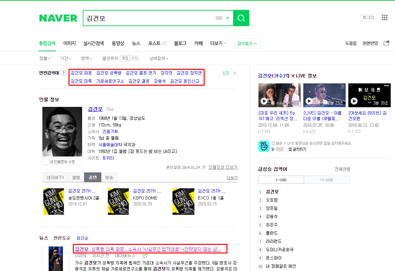Select the 1~10위 ranking tab
This screenshot has width=395, height=271.
(x=281, y=180)
